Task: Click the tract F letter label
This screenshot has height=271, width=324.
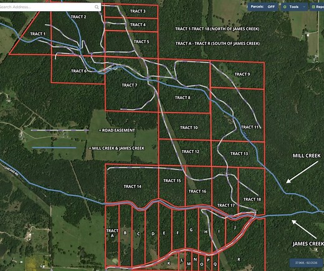Action: coord(178,233)
